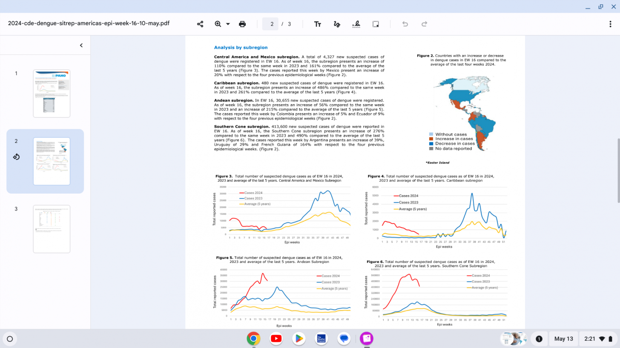This screenshot has width=620, height=348.
Task: Collapse the thumbnail sidebar panel
Action: pyautogui.click(x=81, y=46)
